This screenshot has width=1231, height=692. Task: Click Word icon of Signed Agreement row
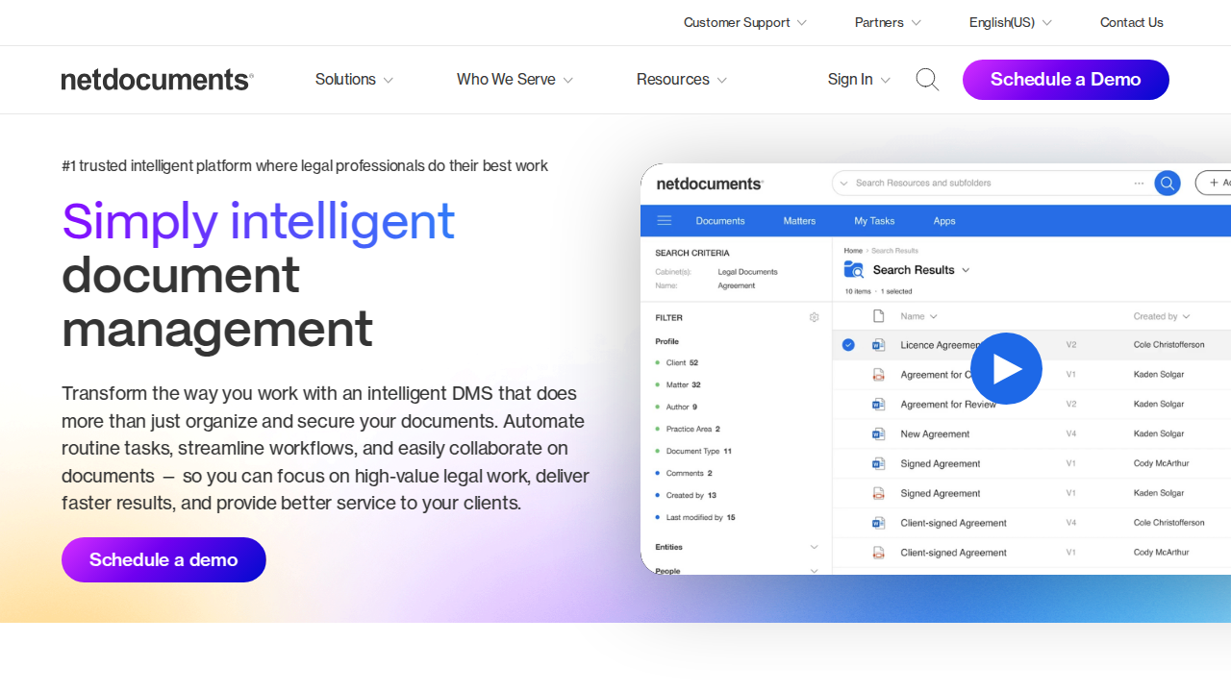point(878,464)
